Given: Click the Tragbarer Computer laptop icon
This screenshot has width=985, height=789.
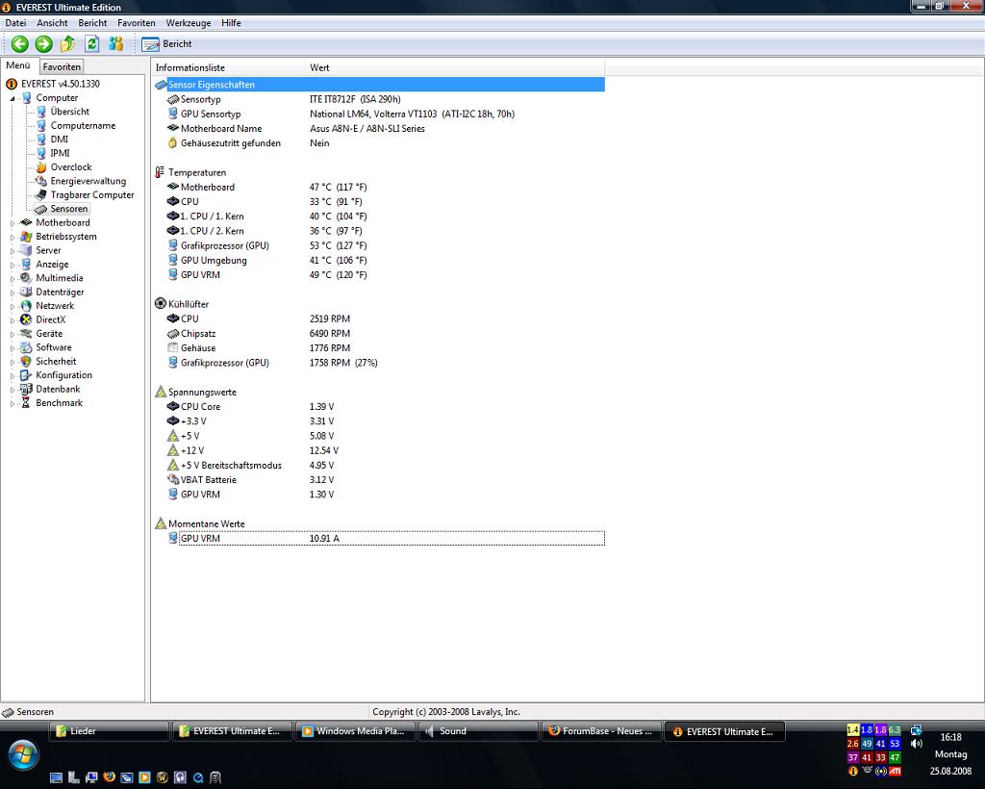Looking at the screenshot, I should pos(40,194).
